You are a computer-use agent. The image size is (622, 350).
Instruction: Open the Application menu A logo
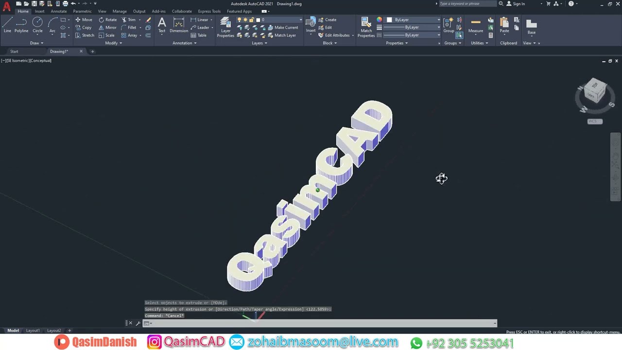click(x=6, y=6)
